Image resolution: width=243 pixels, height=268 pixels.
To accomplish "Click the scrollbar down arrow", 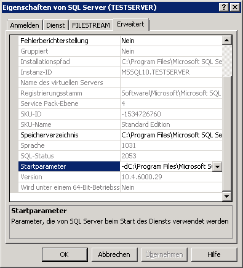I will click(x=227, y=197).
